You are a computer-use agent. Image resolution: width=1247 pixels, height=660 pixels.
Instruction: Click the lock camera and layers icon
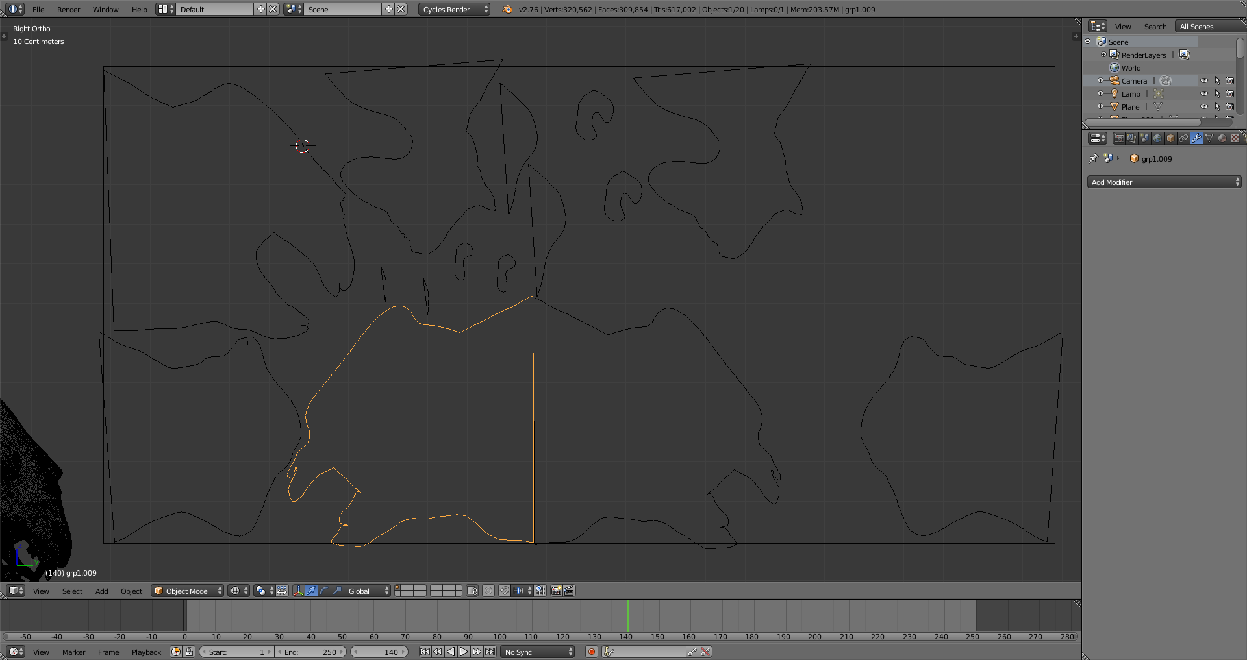click(472, 591)
